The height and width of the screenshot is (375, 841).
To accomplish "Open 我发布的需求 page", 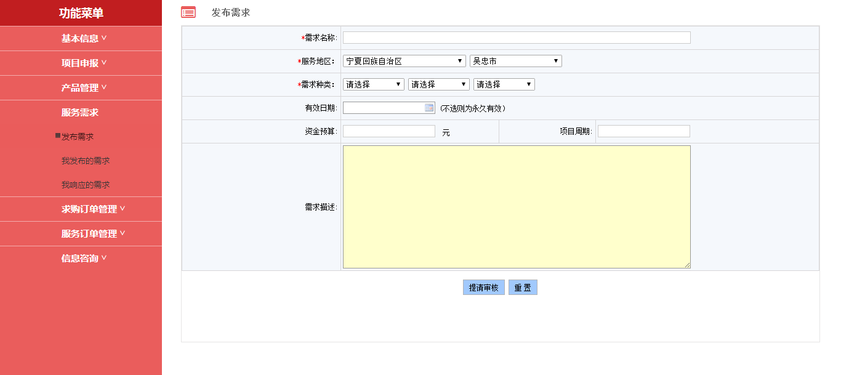I will (86, 161).
